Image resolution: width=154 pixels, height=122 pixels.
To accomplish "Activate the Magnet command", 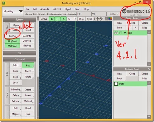I will click(16, 114).
